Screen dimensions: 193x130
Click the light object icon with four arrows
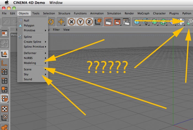click(181, 22)
